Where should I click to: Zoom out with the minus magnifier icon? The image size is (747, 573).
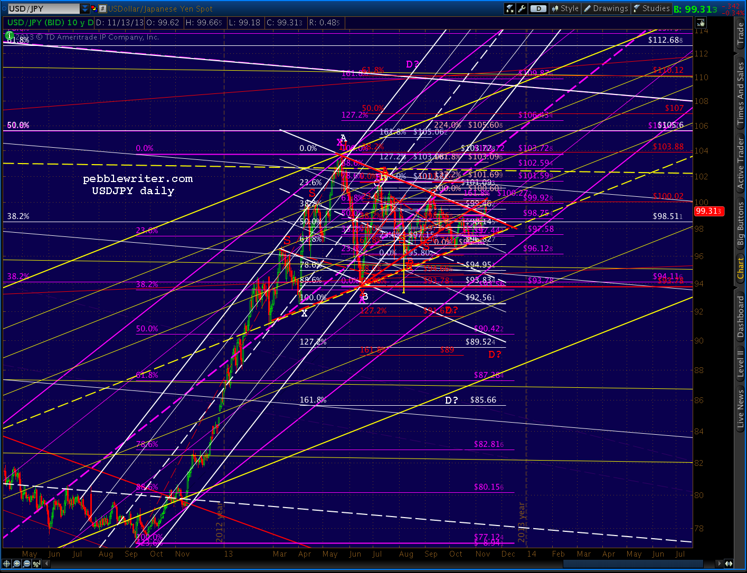[27, 564]
